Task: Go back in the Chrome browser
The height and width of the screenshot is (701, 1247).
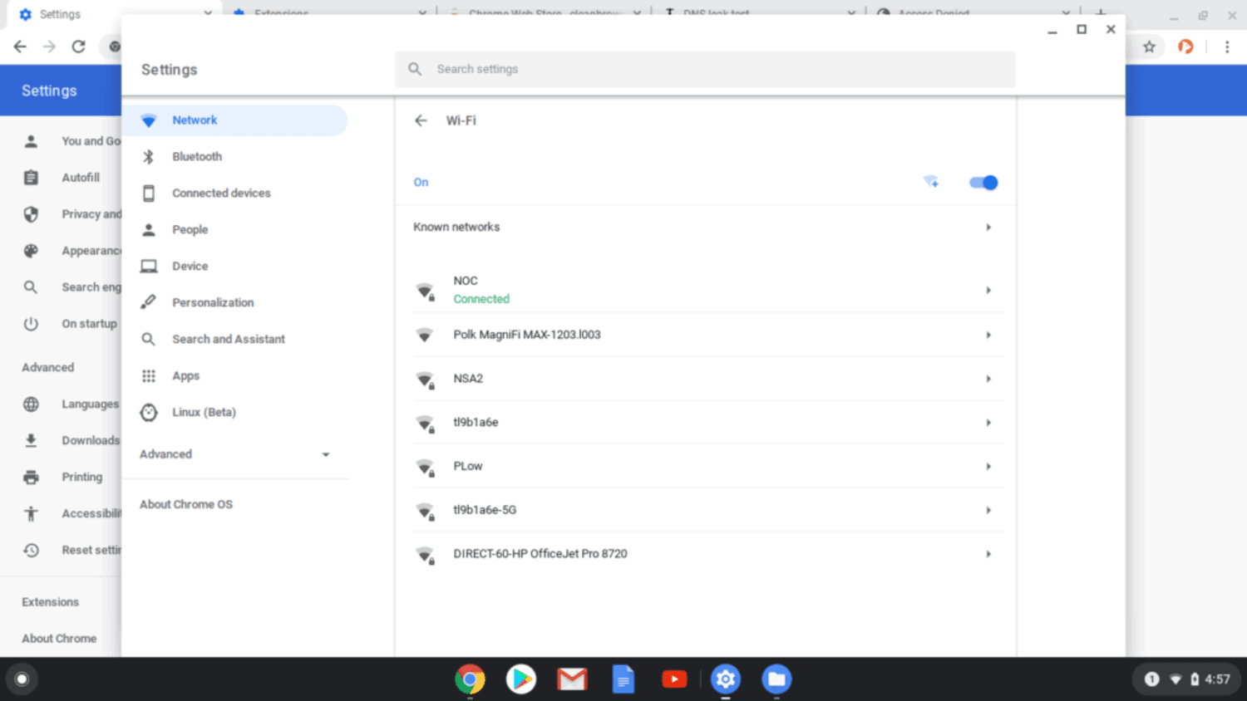Action: pos(20,47)
